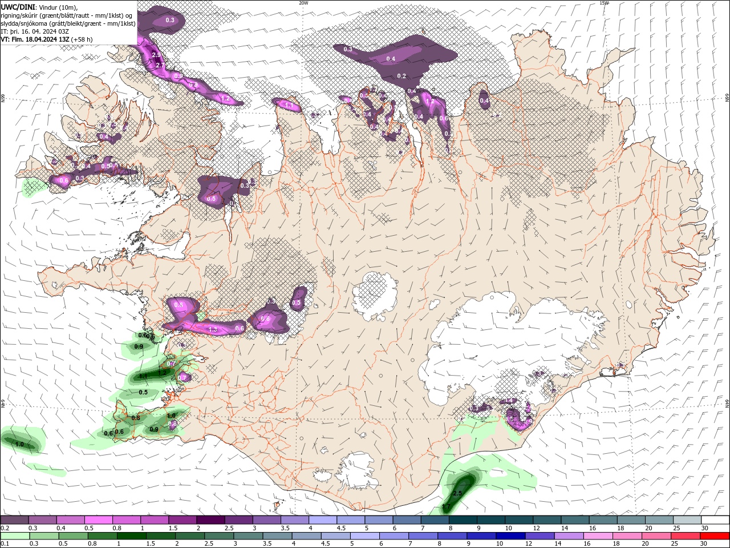Screen dimensions: 730x548
Task: Click the 2.5 rainfall value in the southern green cell
Action: pyautogui.click(x=457, y=493)
